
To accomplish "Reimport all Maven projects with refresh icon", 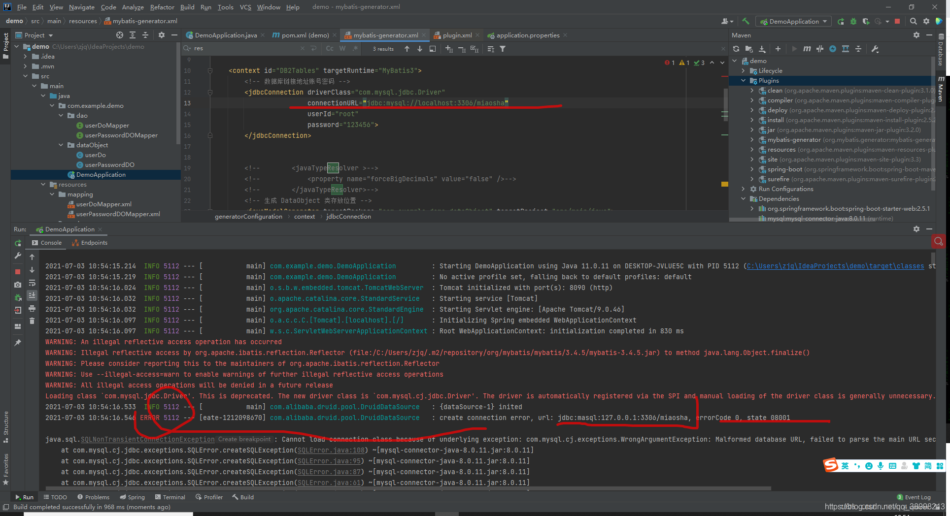I will click(x=736, y=49).
